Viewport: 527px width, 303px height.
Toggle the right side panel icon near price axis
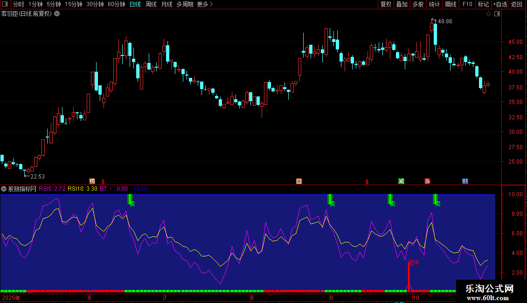(497, 14)
